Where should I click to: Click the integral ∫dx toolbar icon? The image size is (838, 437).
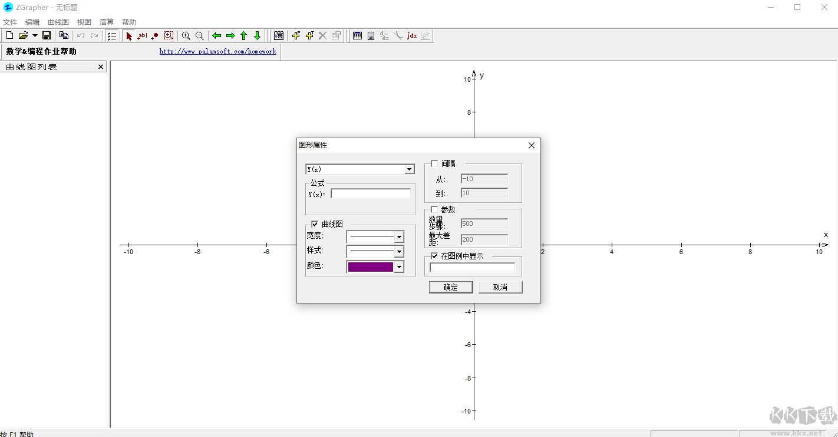[412, 36]
